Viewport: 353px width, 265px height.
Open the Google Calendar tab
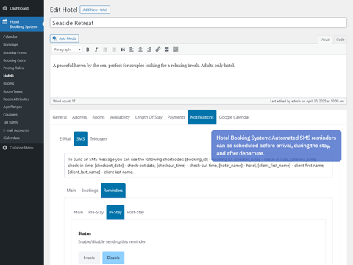click(x=234, y=117)
